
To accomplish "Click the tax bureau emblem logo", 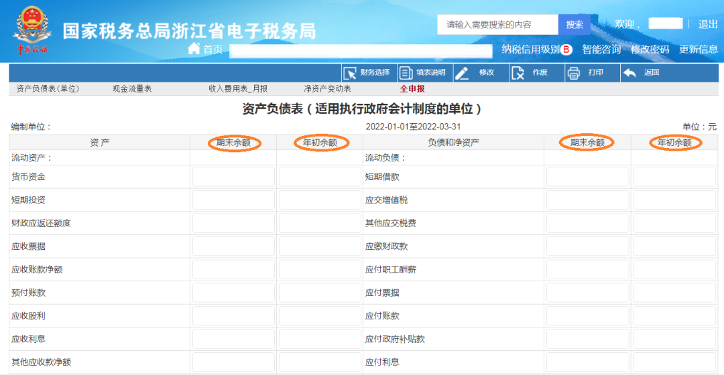I will (x=32, y=30).
